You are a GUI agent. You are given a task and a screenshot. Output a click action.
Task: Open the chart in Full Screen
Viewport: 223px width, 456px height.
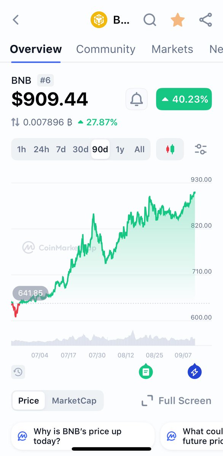(177, 400)
